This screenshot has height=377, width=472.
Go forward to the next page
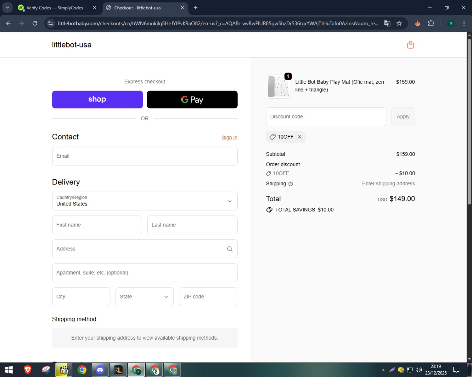click(x=21, y=23)
